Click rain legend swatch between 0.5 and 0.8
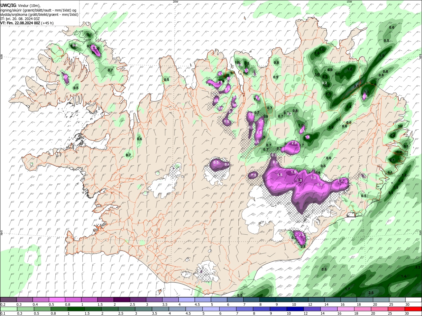The width and height of the screenshot is (422, 316). [x=42, y=309]
